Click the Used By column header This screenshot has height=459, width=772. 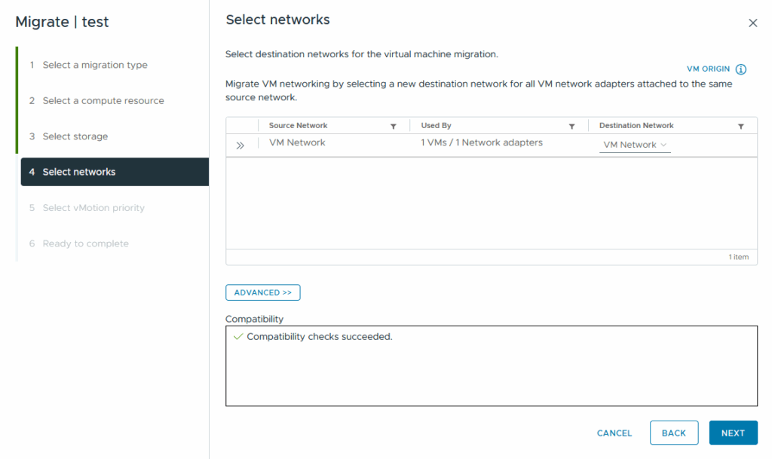tap(436, 125)
